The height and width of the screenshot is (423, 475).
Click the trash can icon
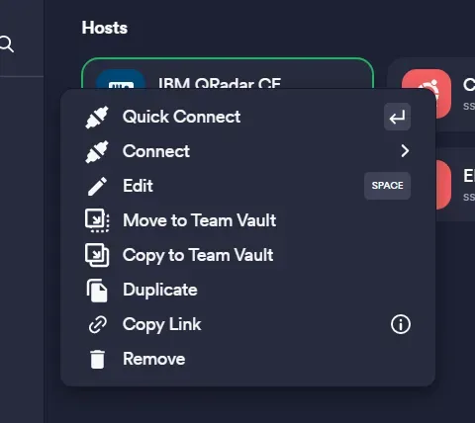coord(97,359)
